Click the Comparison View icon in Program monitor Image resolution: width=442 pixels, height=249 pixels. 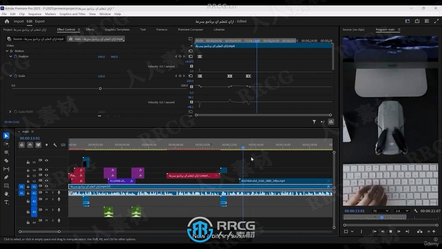point(420,231)
